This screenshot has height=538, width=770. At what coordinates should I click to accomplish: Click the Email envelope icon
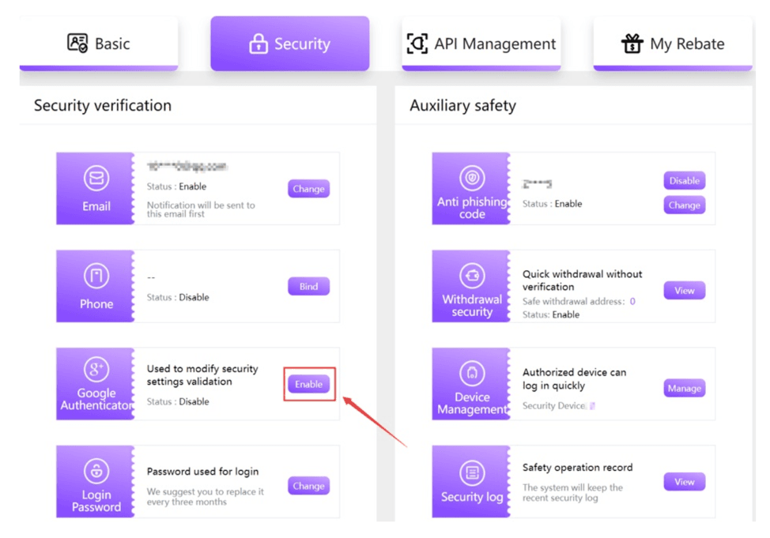[96, 179]
